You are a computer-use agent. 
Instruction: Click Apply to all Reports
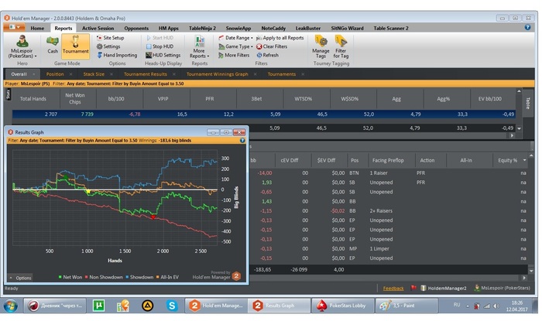280,38
